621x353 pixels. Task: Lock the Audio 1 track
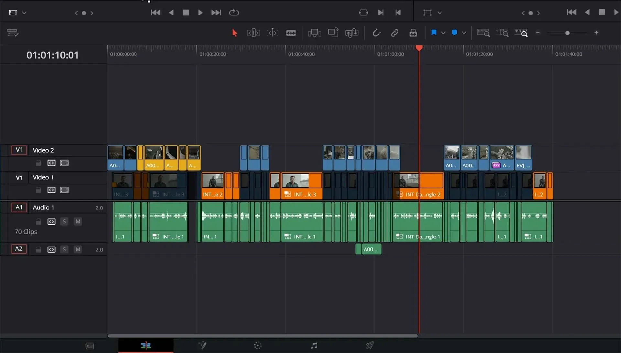[38, 222]
